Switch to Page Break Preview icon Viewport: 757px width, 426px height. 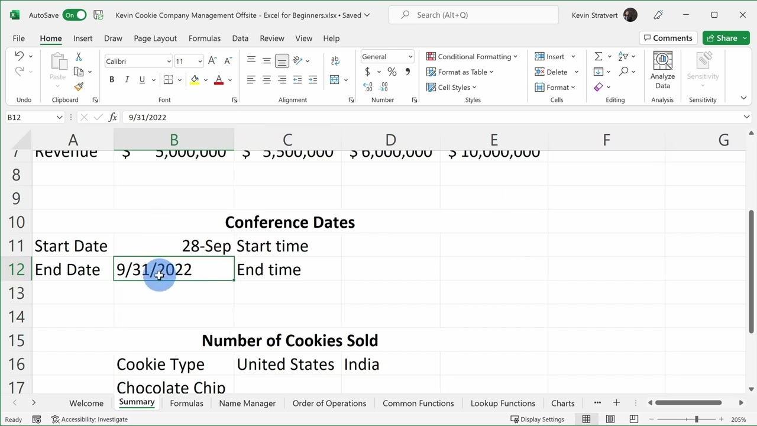point(633,419)
